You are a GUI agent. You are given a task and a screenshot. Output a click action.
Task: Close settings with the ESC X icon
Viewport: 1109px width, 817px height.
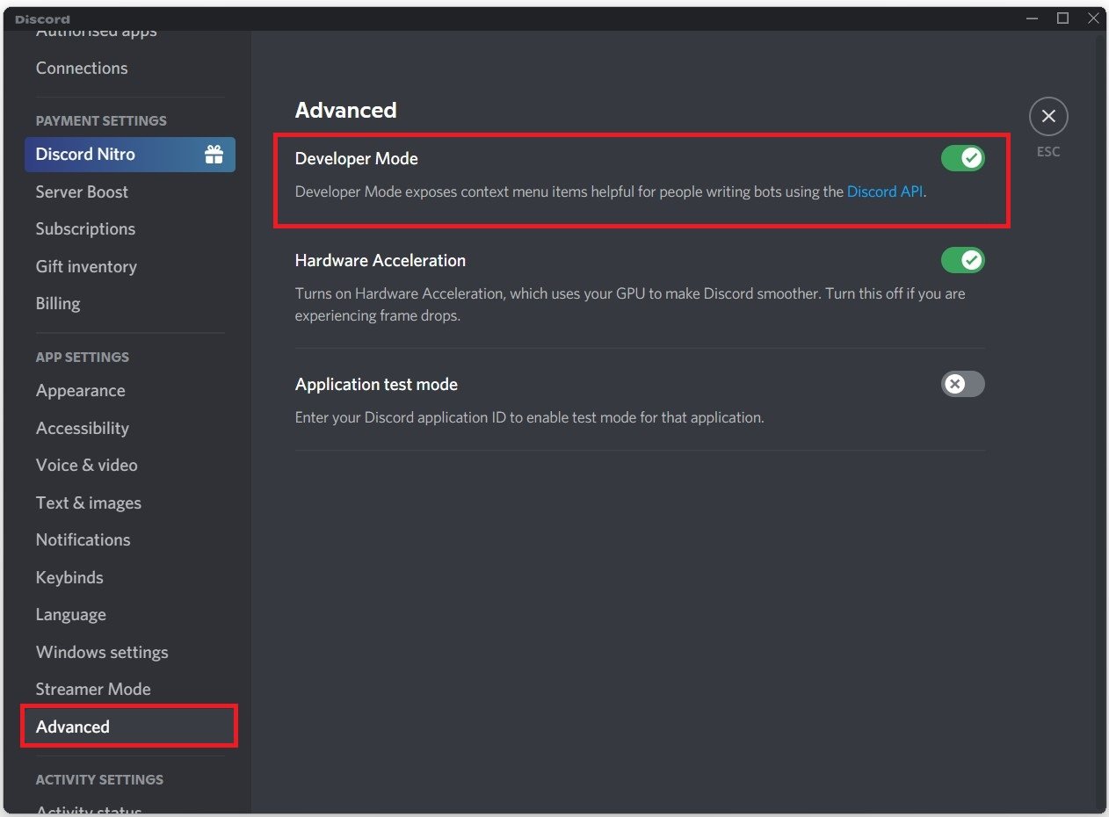[1048, 117]
